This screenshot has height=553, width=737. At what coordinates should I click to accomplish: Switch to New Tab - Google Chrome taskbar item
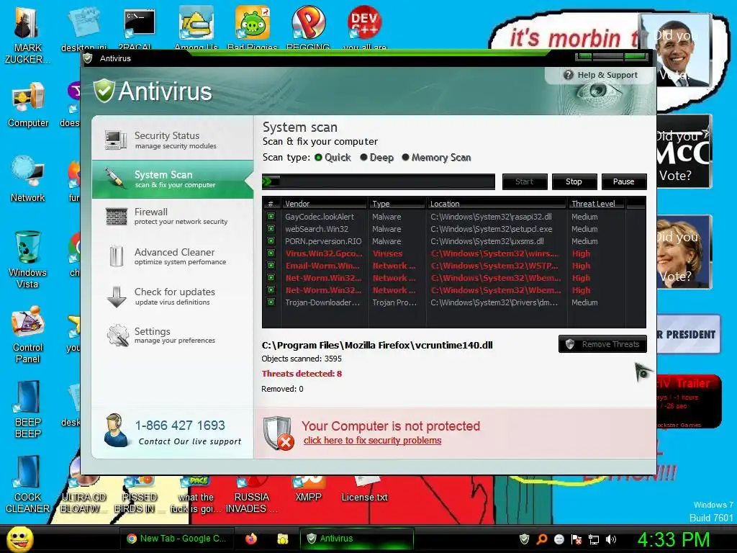pos(177,539)
